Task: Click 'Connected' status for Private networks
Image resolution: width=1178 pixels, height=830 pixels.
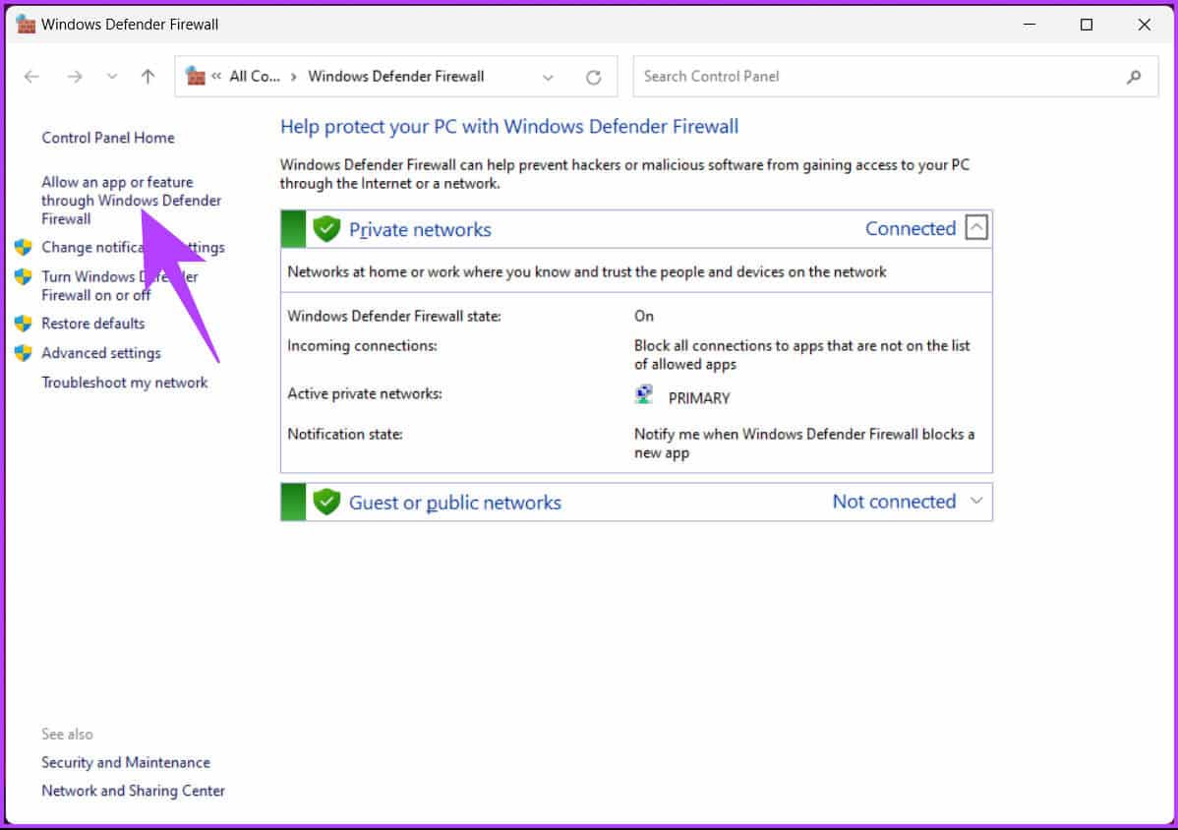Action: [911, 228]
